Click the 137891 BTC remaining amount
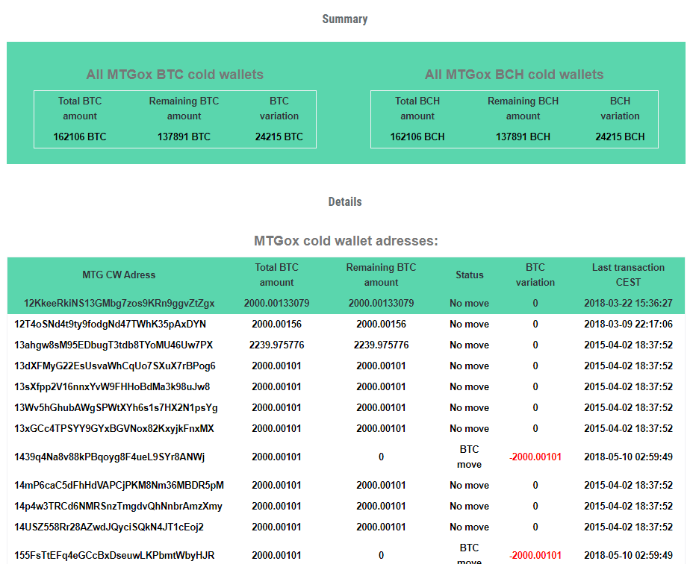 coord(184,137)
